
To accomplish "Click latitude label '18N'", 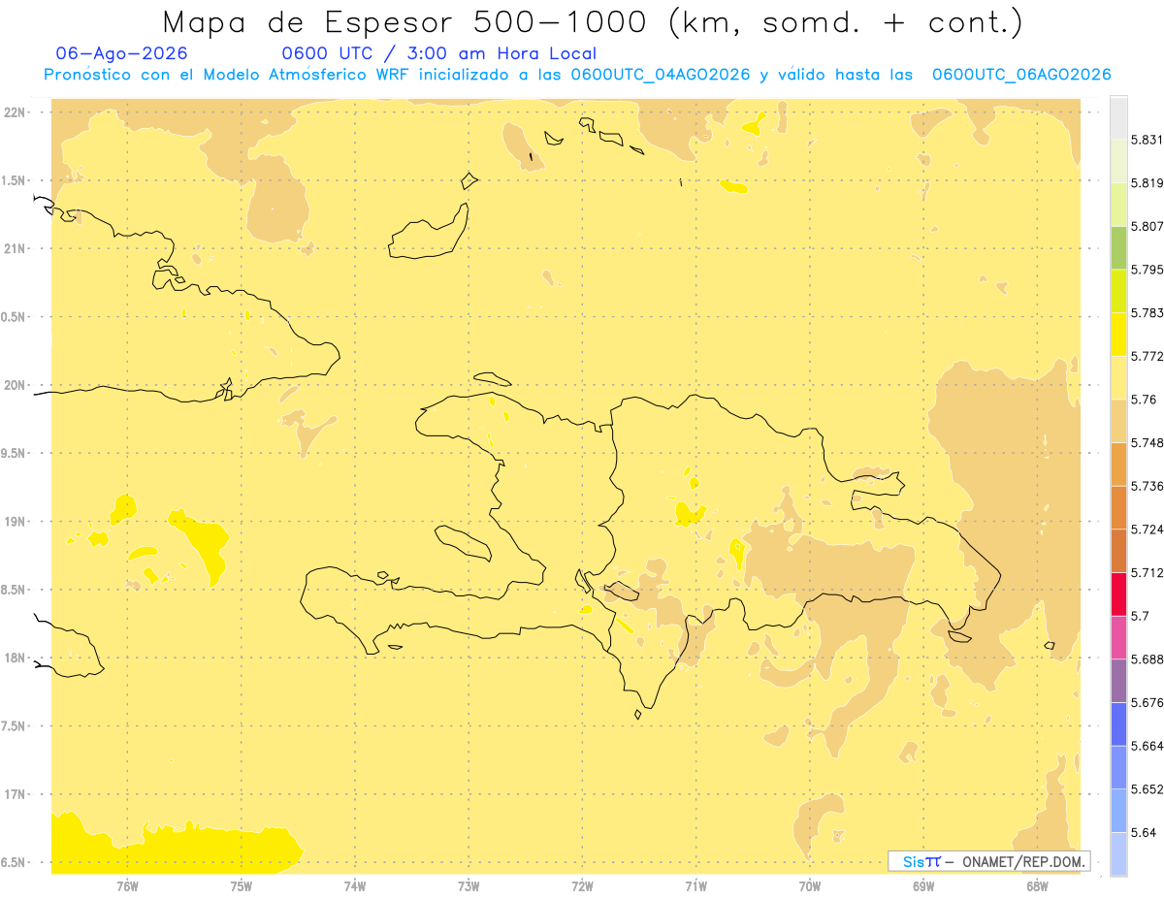I will [x=16, y=658].
